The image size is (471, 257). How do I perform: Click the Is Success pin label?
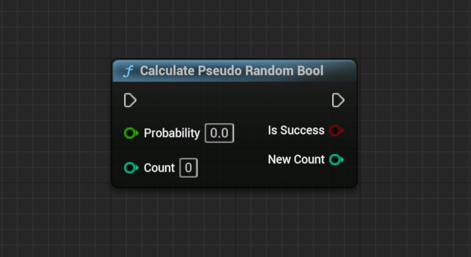tap(296, 130)
